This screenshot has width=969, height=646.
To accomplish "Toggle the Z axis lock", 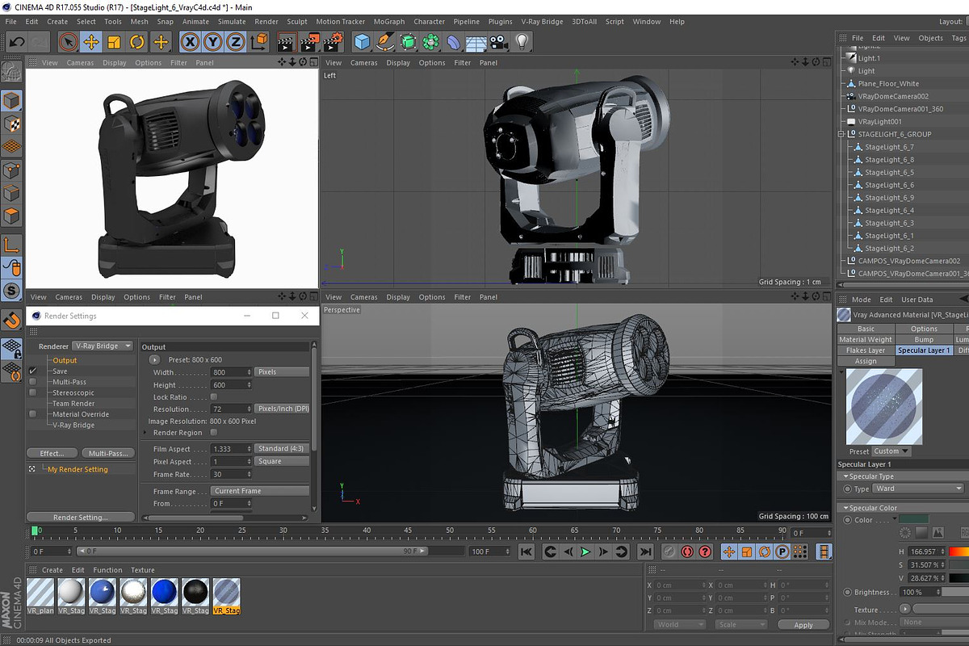I will 236,42.
